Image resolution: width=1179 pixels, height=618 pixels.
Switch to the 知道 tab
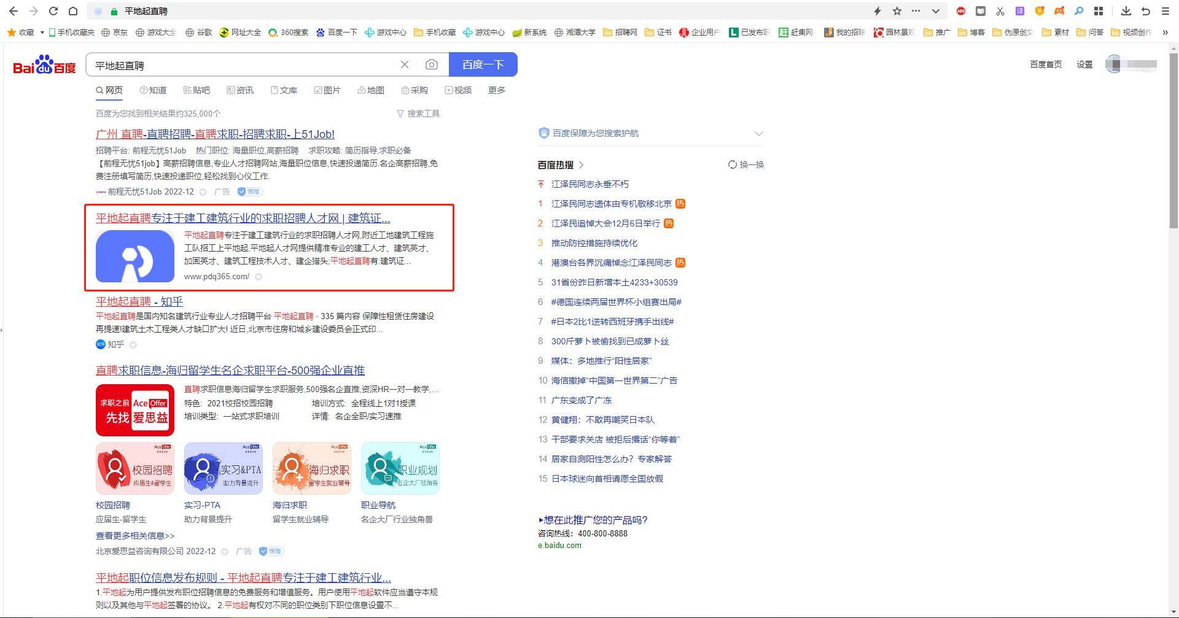point(153,90)
